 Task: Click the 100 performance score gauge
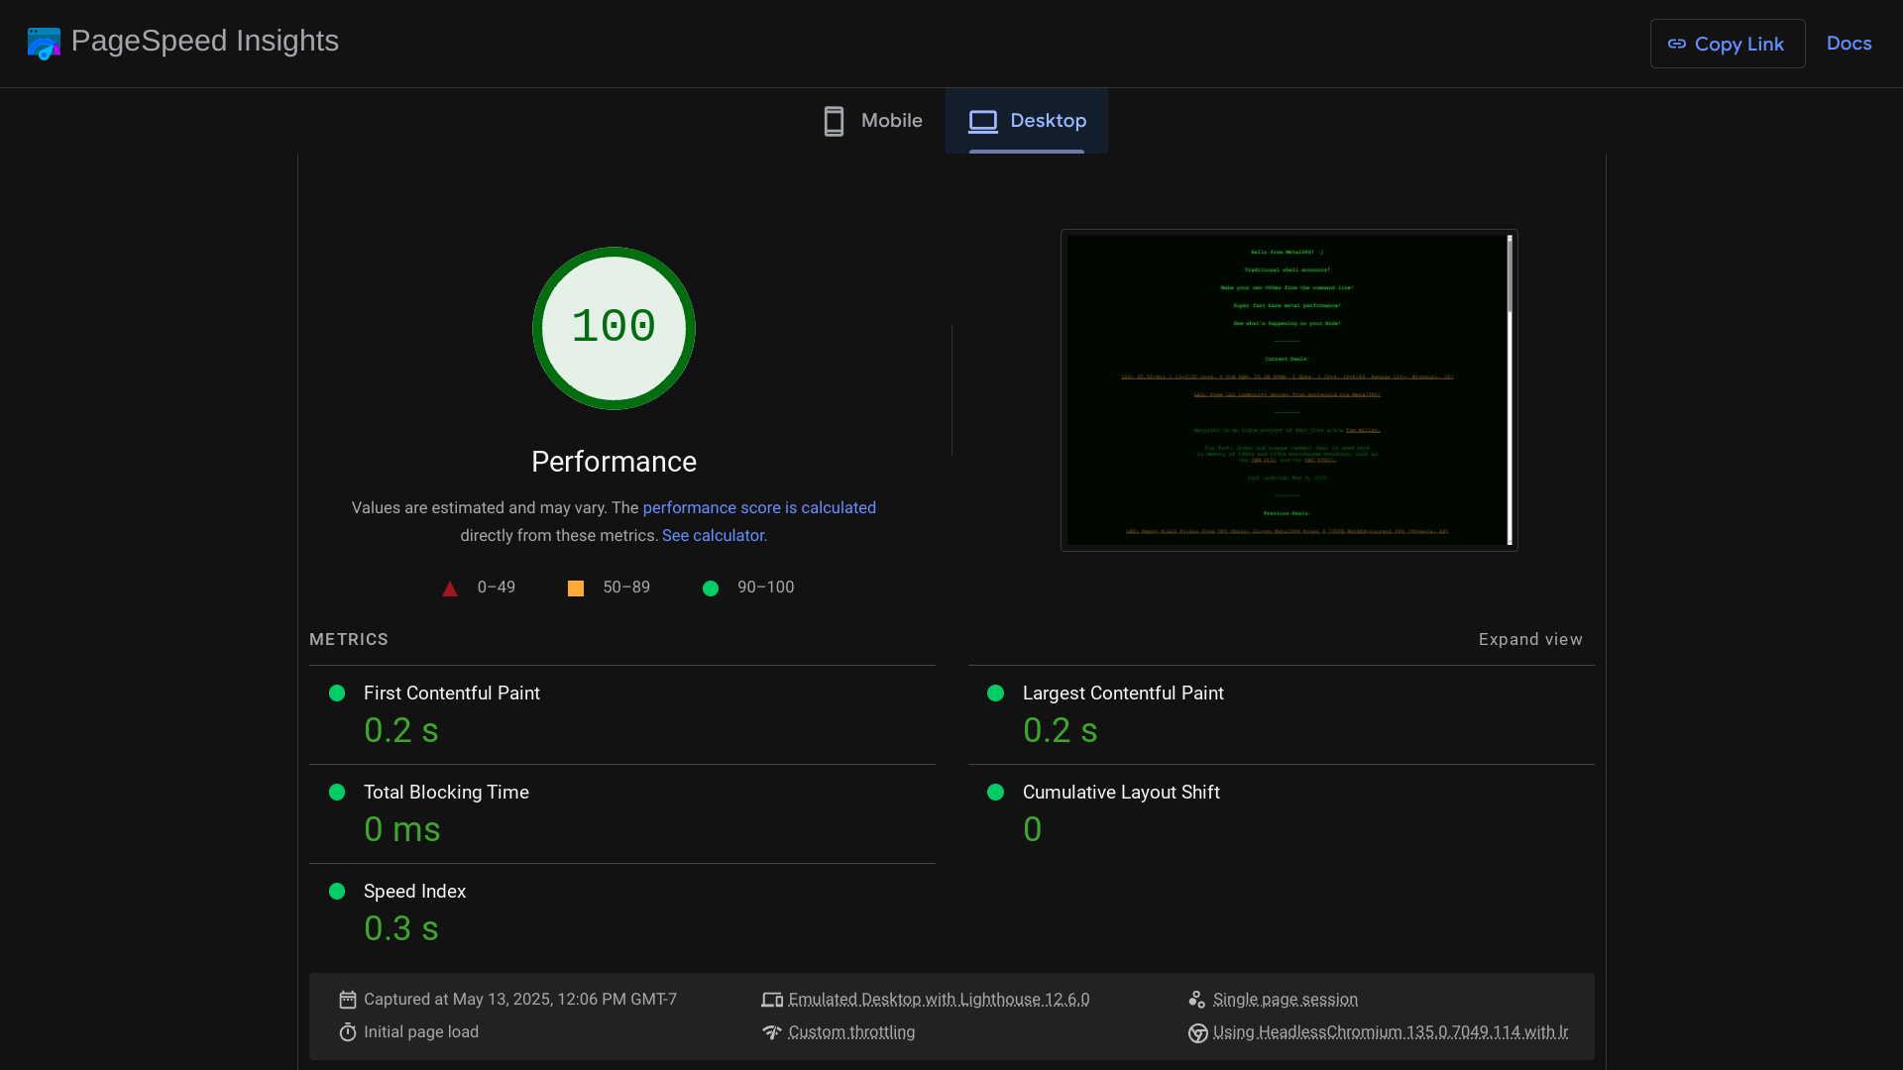[x=614, y=328]
